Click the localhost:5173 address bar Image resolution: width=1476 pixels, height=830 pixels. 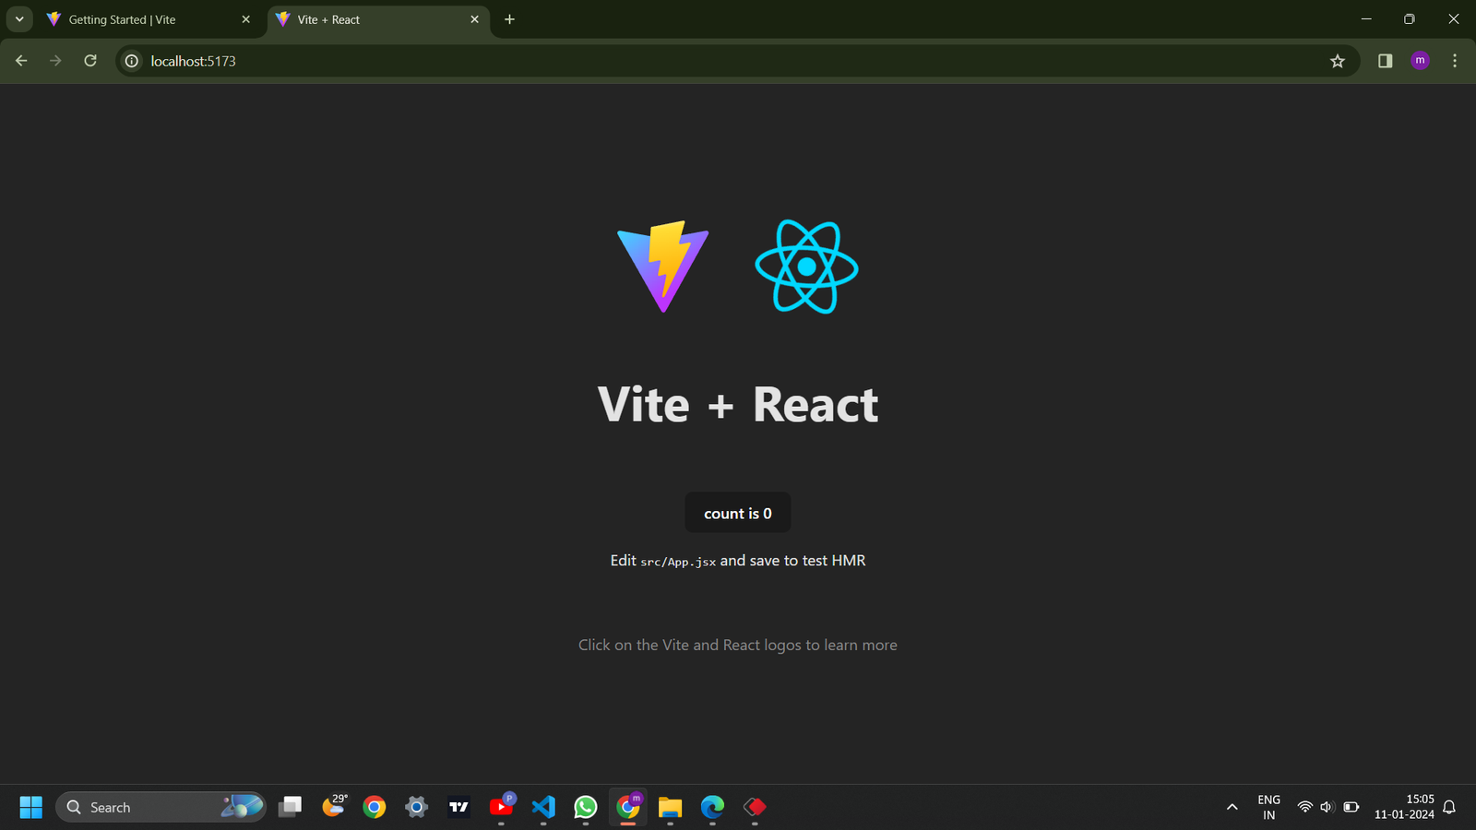click(x=646, y=61)
